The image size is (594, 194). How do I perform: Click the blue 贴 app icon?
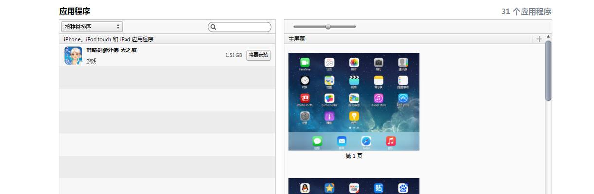pyautogui.click(x=378, y=188)
